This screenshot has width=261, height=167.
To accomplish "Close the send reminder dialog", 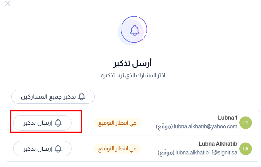I will point(8,3).
